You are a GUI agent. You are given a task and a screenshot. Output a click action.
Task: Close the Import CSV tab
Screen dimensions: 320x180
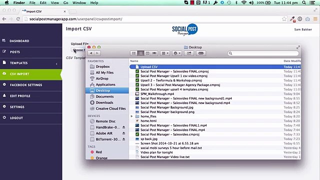tap(64, 11)
